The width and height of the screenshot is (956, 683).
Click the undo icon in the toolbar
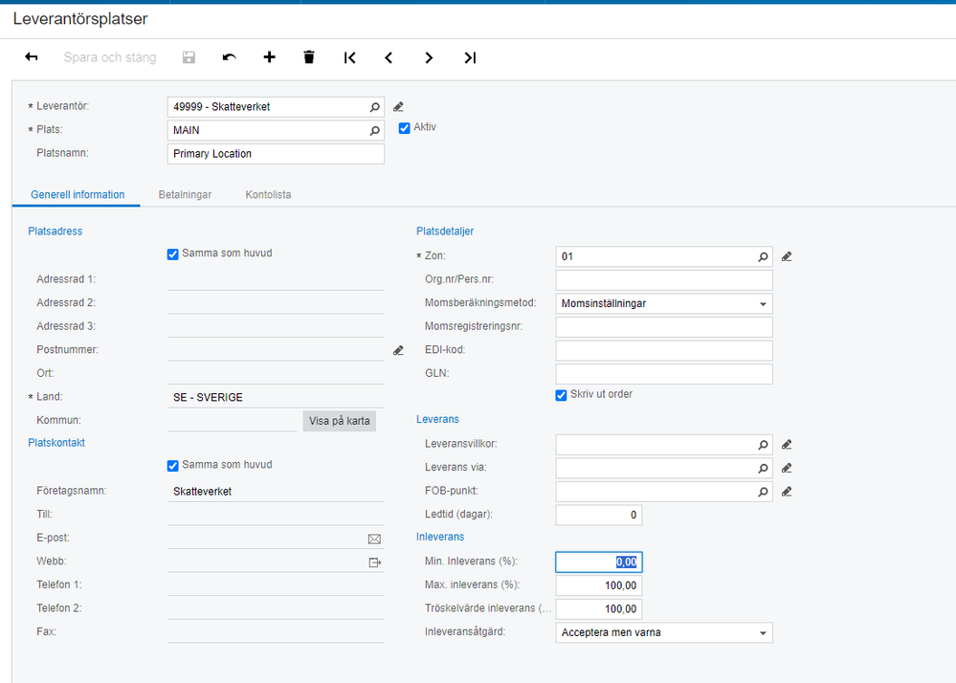point(230,57)
